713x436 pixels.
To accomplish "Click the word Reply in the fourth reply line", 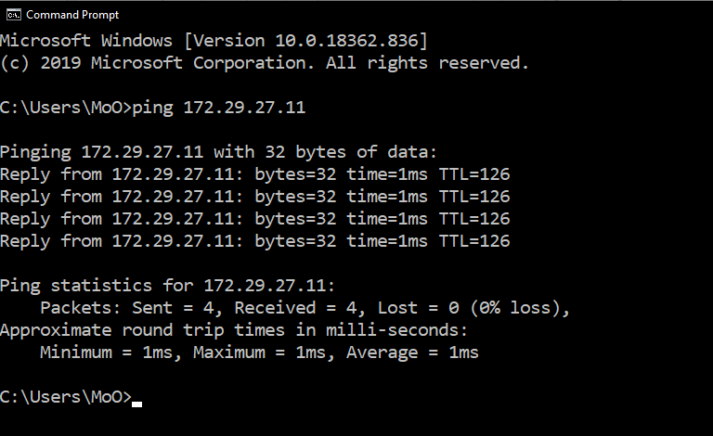I will (25, 241).
